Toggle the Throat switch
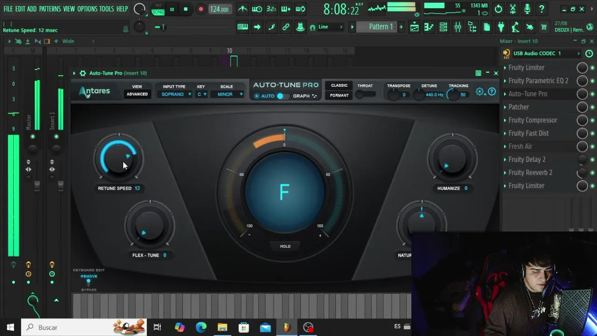The width and height of the screenshot is (597, 336). tap(365, 95)
